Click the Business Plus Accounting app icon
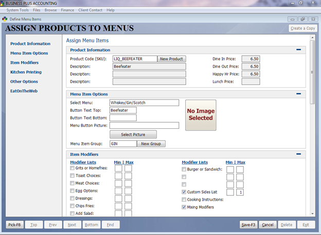Viewport: 321px width, 235px height. [2, 4]
